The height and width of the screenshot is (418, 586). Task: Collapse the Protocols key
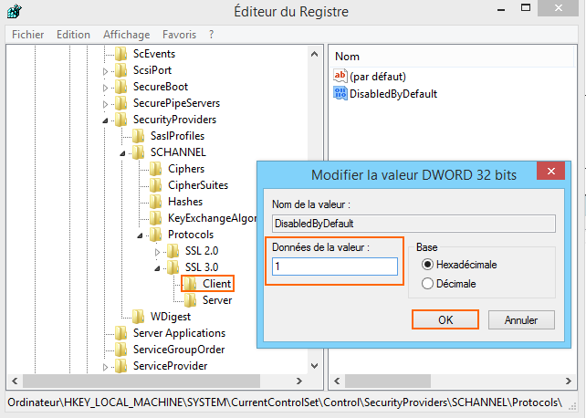[140, 235]
